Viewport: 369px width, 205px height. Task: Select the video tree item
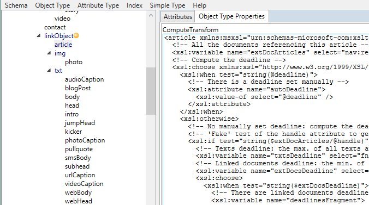click(62, 18)
